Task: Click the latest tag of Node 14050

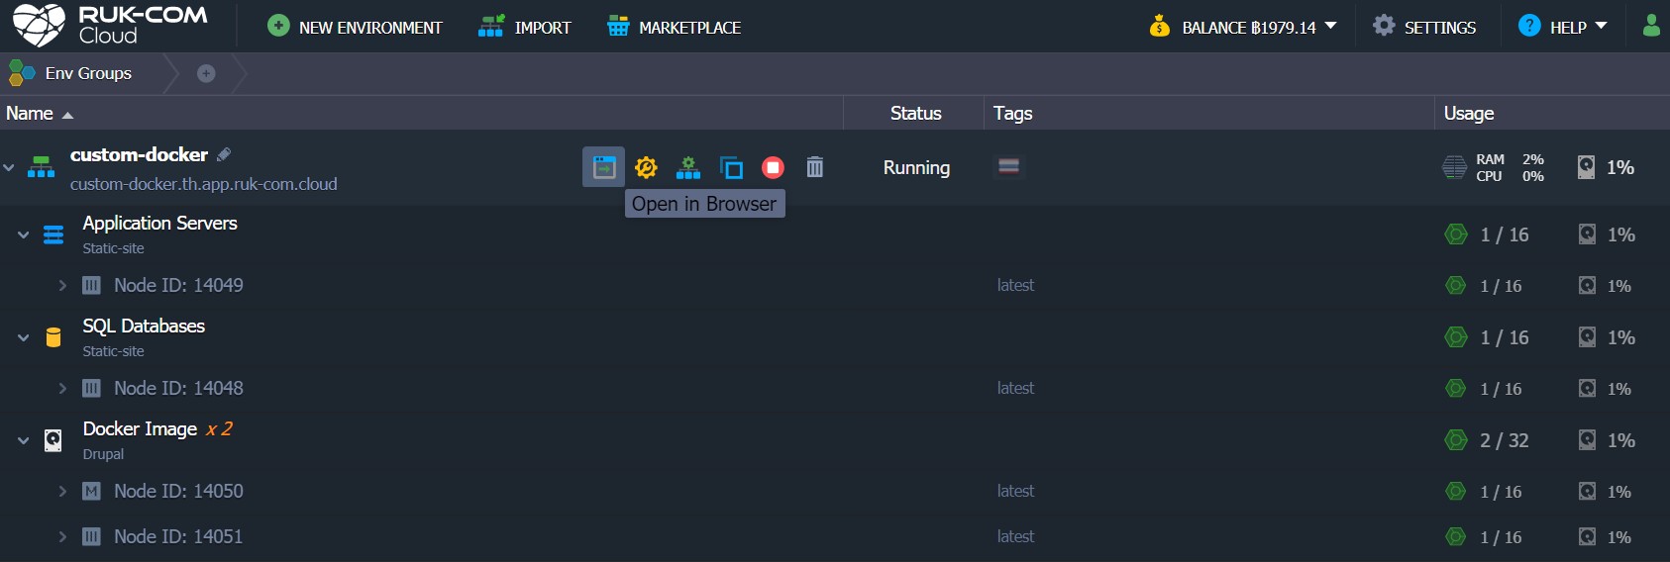Action: pyautogui.click(x=1015, y=492)
